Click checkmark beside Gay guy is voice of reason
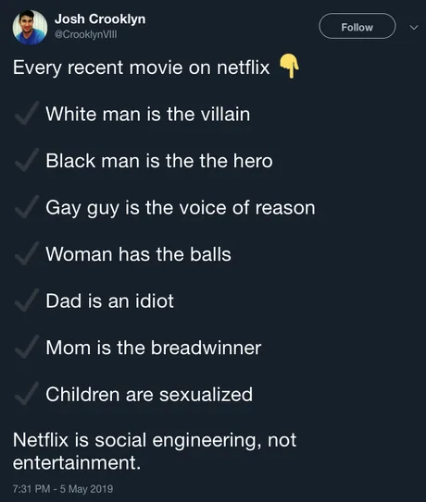 click(27, 206)
